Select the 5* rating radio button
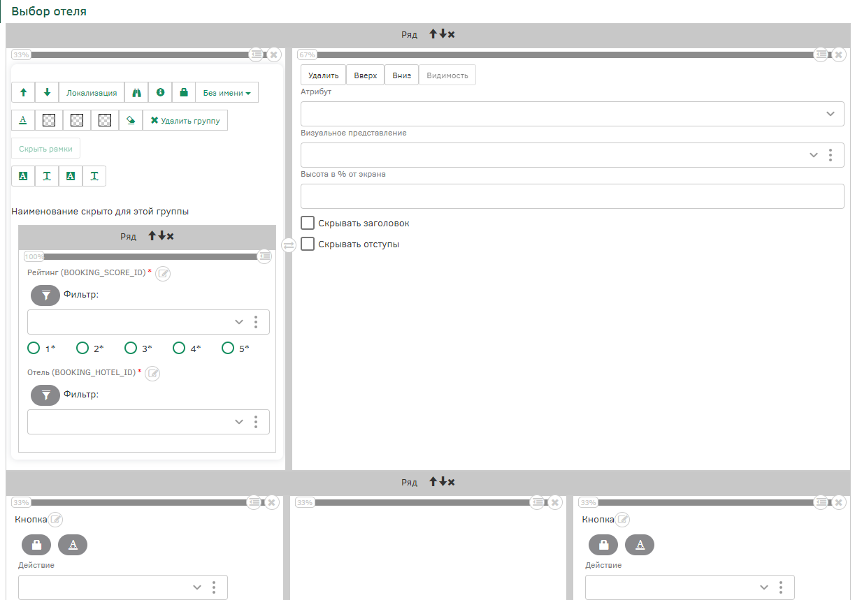Viewport: 855px width, 600px height. (x=228, y=348)
